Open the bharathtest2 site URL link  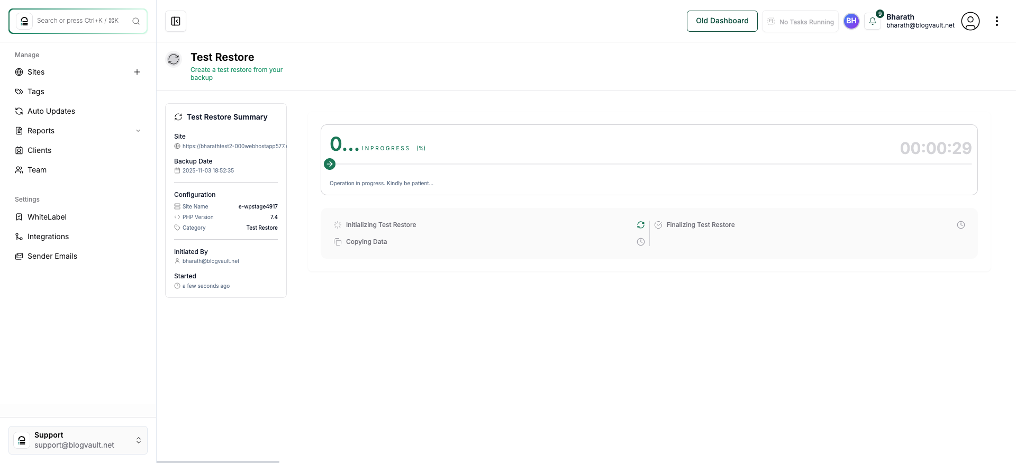tap(234, 146)
